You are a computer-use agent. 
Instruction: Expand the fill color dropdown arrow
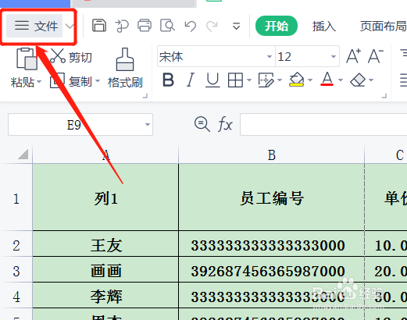(310, 80)
